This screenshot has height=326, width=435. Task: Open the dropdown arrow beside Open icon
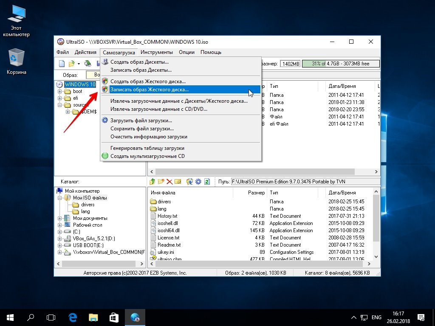tap(79, 64)
